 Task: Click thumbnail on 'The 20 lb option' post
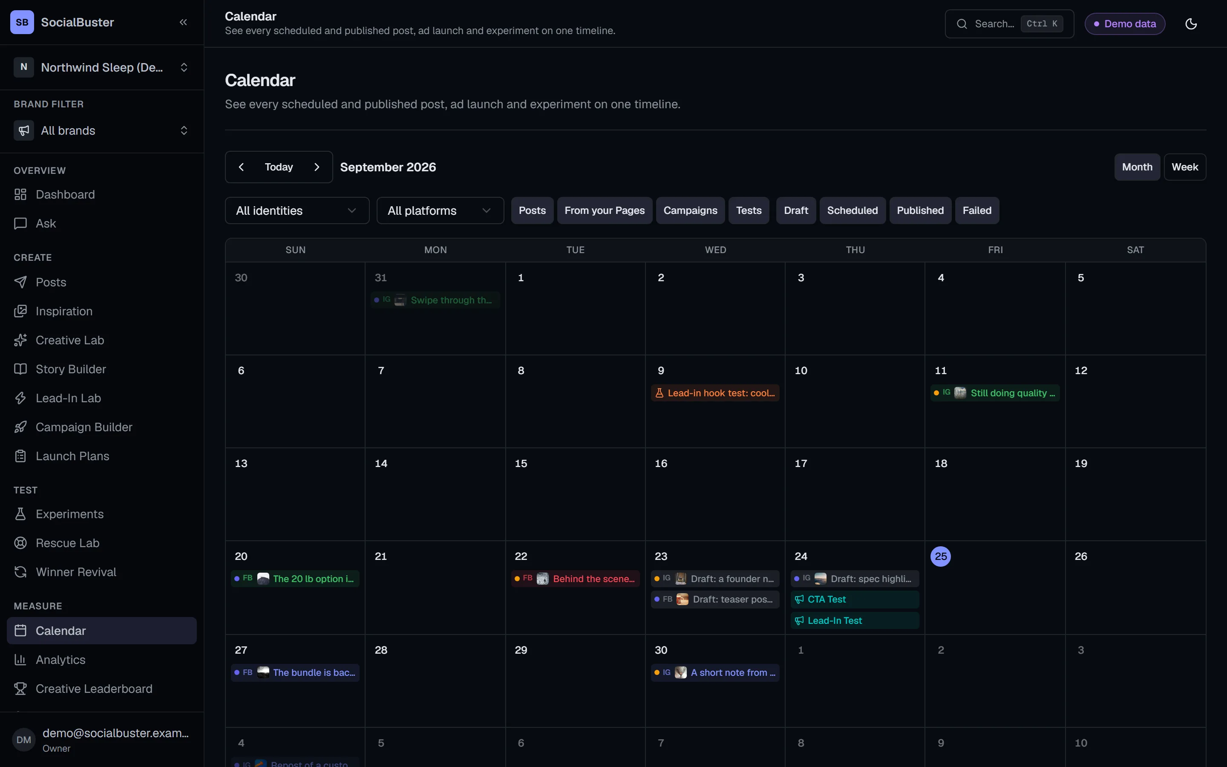pyautogui.click(x=263, y=579)
